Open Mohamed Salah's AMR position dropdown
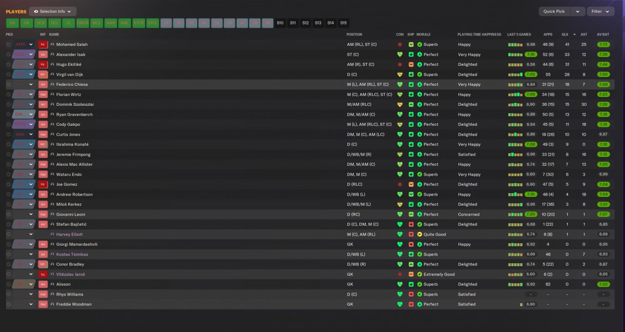The height and width of the screenshot is (332, 625). pyautogui.click(x=24, y=44)
